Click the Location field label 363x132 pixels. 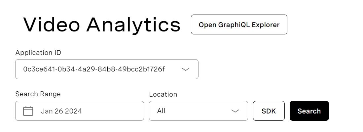click(x=163, y=94)
